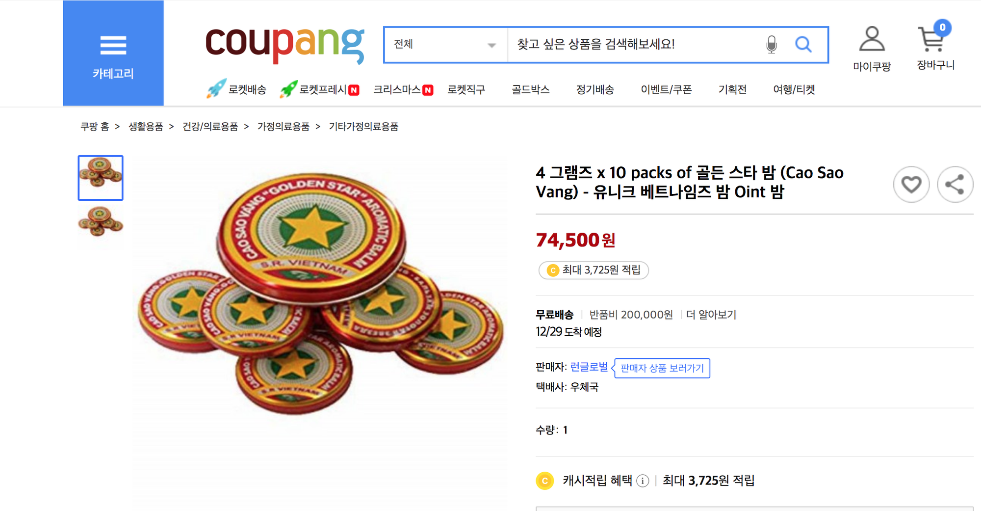The width and height of the screenshot is (981, 511).
Task: Click the microphone voice search icon
Action: pyautogui.click(x=771, y=45)
